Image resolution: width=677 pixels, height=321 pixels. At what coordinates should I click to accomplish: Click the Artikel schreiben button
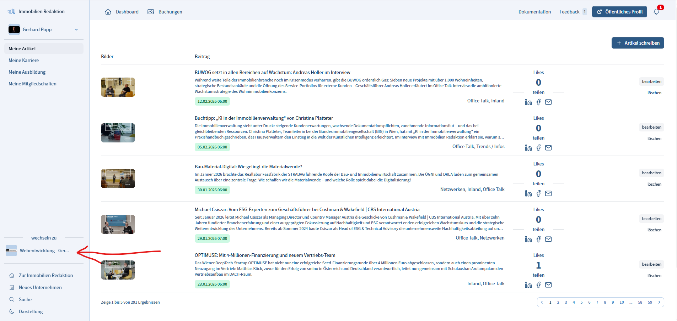[638, 43]
